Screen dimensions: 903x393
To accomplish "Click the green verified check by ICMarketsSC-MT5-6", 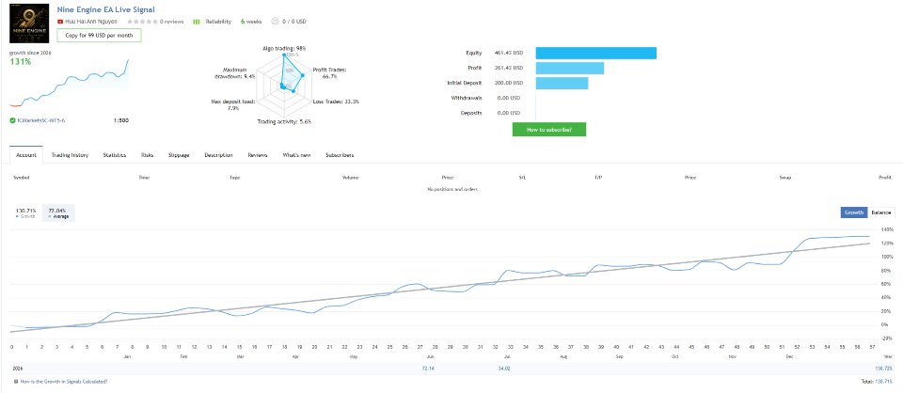I will (x=12, y=120).
